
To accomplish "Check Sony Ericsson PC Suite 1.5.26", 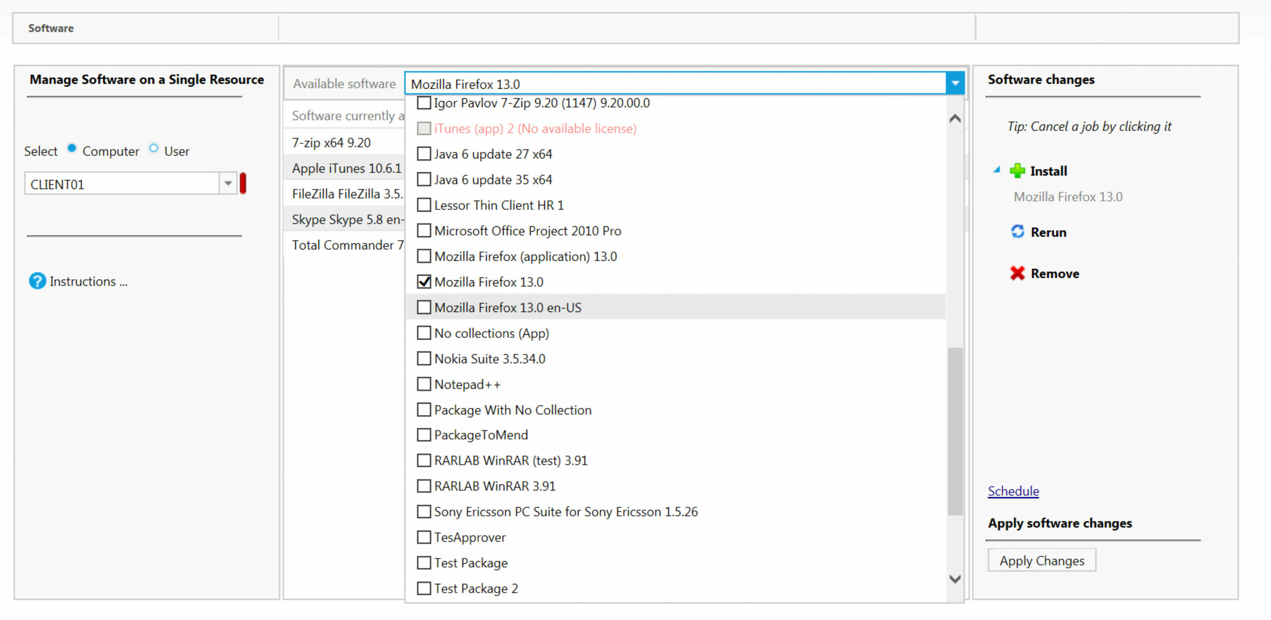I will (x=424, y=512).
